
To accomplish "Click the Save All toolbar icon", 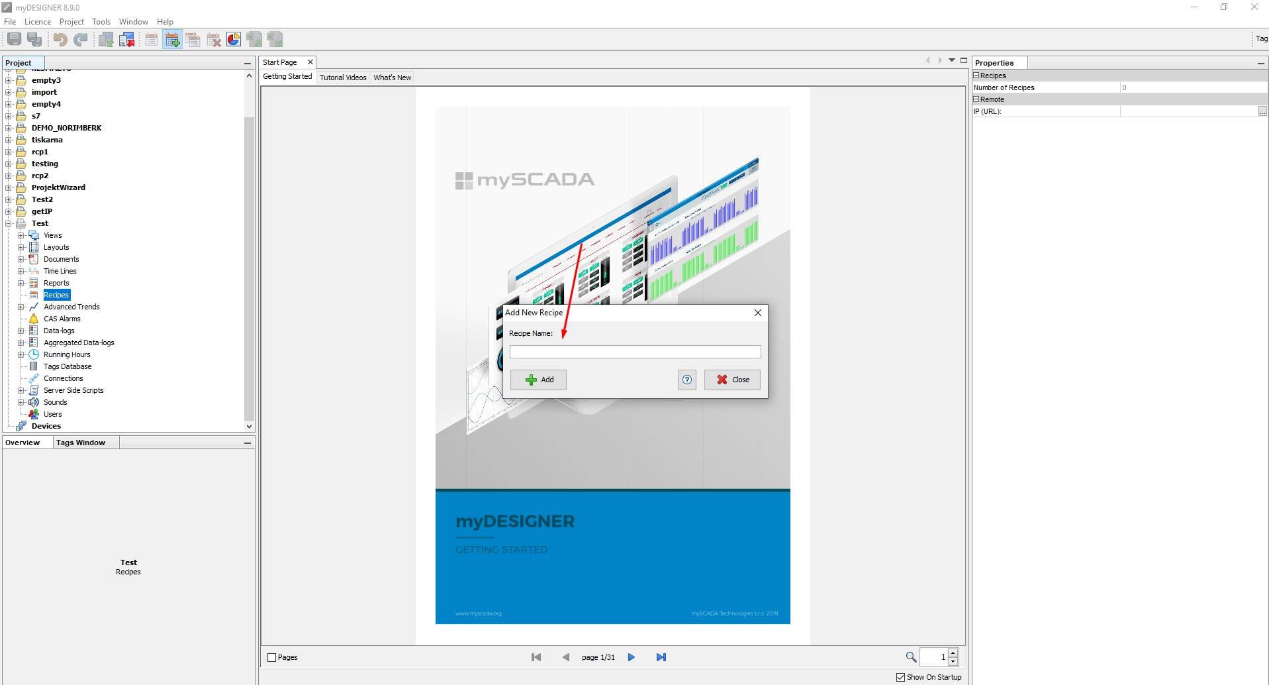I will pos(34,40).
